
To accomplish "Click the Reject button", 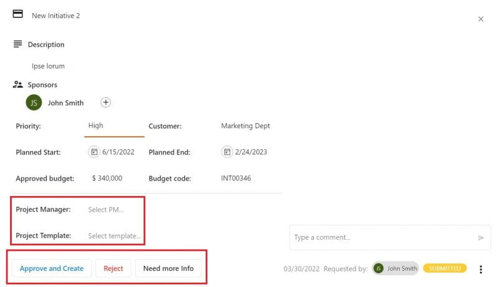I will (x=113, y=268).
